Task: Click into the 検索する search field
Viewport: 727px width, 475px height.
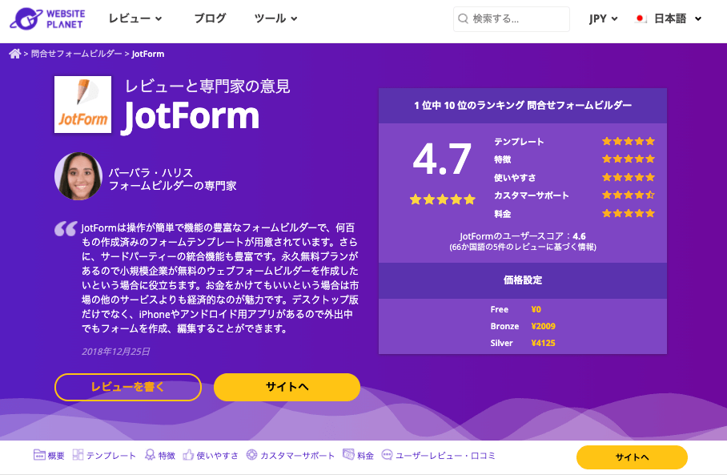Action: tap(512, 19)
